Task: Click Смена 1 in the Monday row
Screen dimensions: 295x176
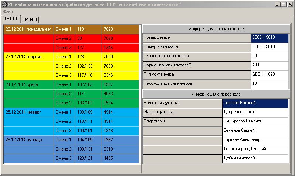Action: click(x=64, y=30)
